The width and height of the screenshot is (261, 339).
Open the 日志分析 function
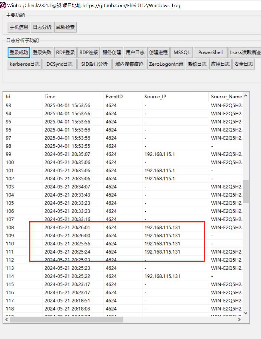click(42, 27)
